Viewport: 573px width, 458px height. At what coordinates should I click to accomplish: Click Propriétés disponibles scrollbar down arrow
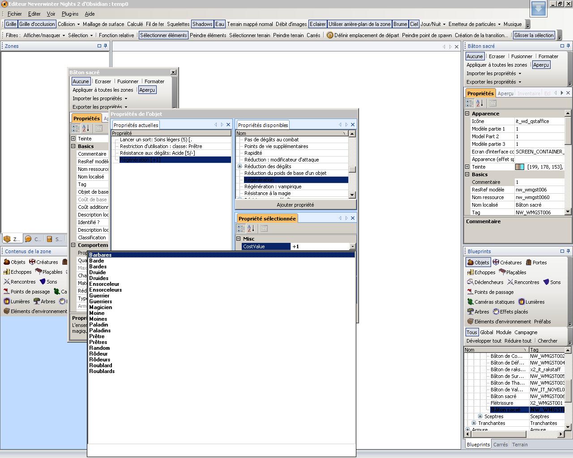[x=352, y=195]
